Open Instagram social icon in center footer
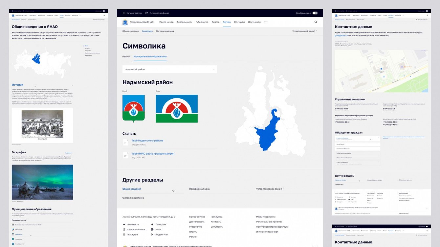 124,235
